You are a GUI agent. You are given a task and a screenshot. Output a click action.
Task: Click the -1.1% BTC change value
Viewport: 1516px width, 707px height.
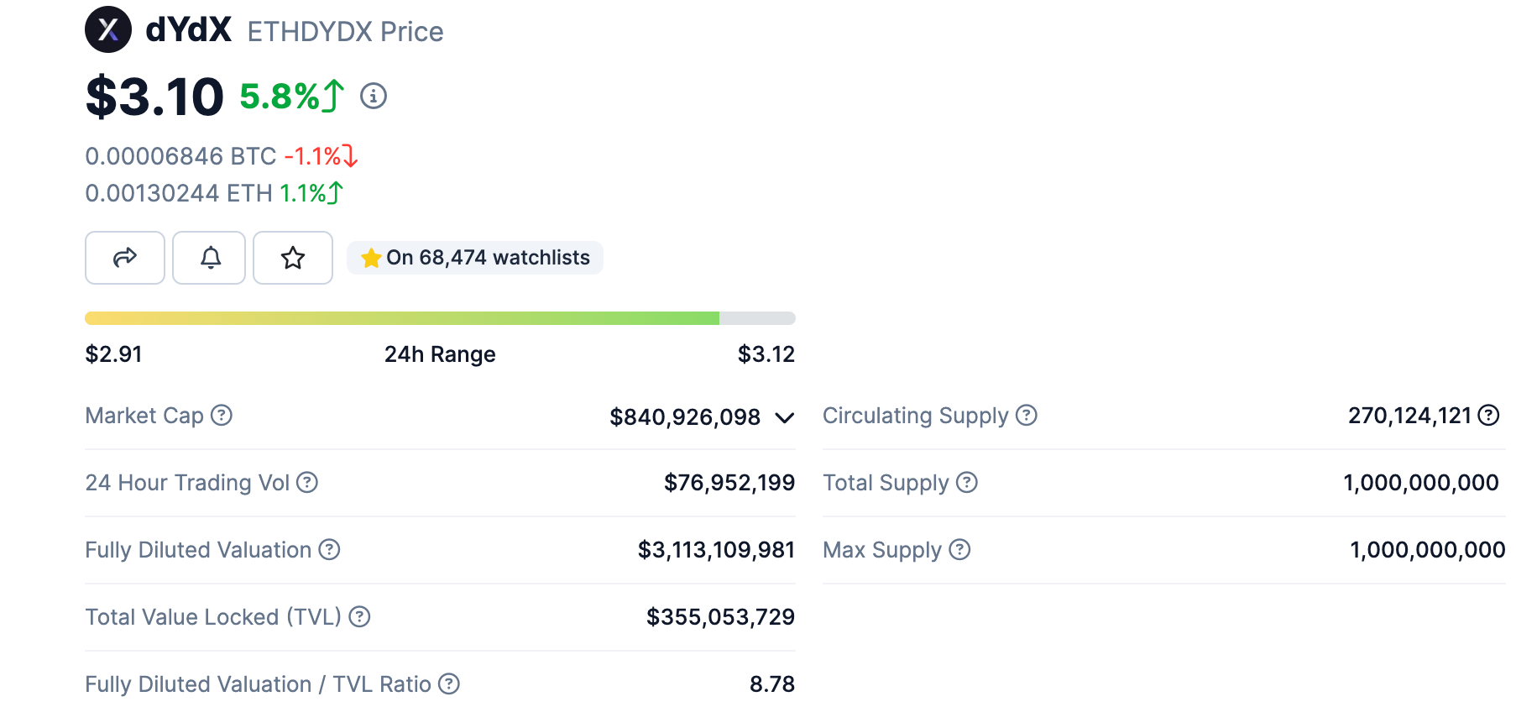(312, 156)
